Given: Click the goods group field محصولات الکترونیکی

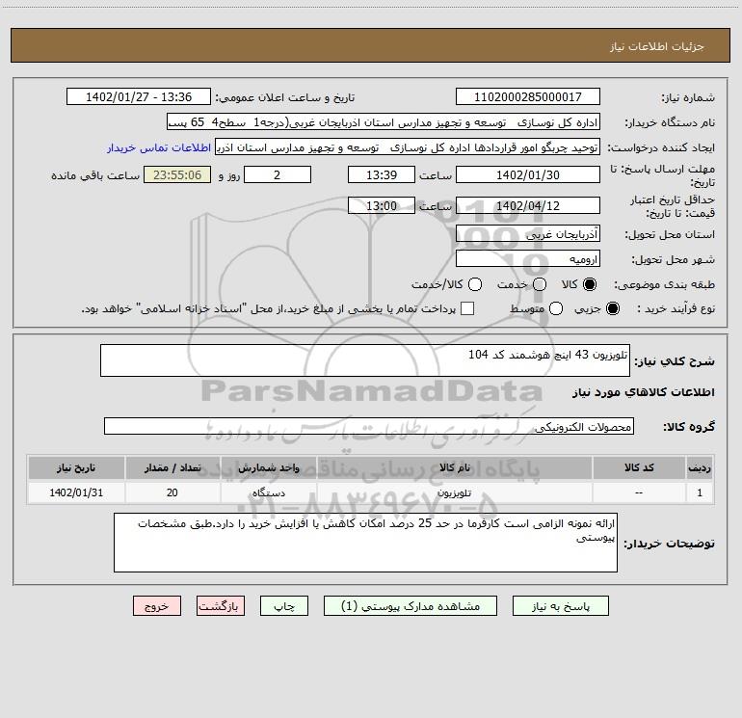Looking at the screenshot, I should tap(369, 426).
